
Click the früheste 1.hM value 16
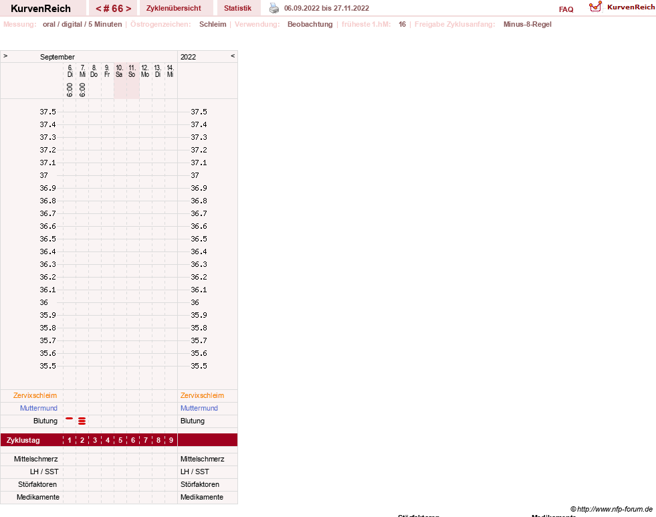pos(402,24)
